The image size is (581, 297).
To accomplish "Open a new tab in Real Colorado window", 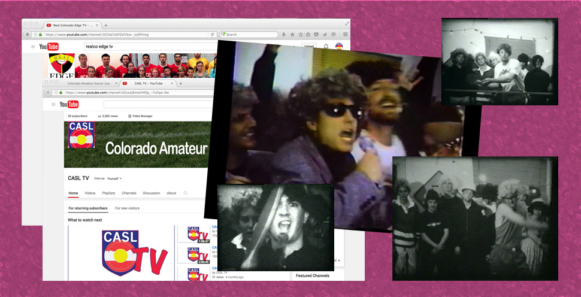I will pyautogui.click(x=106, y=25).
